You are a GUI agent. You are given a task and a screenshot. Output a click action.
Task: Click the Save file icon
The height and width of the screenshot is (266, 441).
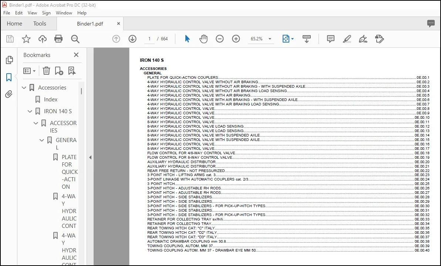click(10, 39)
